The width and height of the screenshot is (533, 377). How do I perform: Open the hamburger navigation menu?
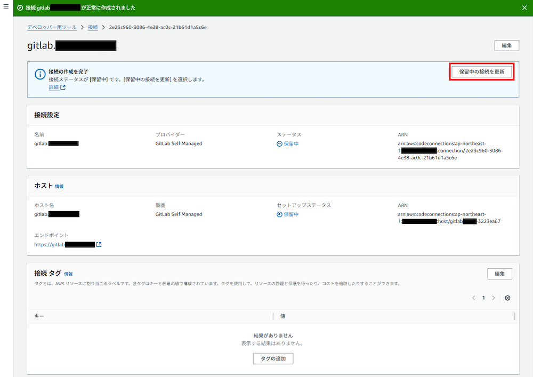6,6
